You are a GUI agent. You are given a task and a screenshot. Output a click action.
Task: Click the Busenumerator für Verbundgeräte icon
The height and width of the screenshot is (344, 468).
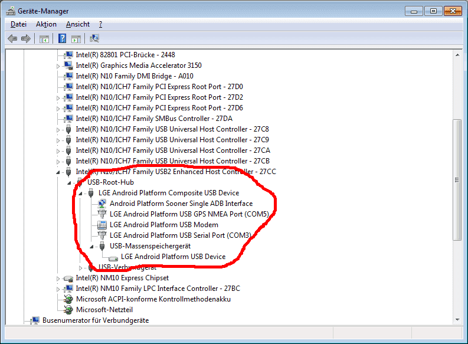(35, 320)
